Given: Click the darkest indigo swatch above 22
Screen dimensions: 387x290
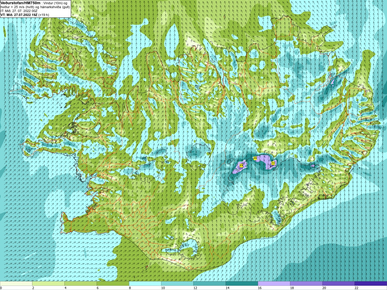Looking at the screenshot, I should point(371,283).
